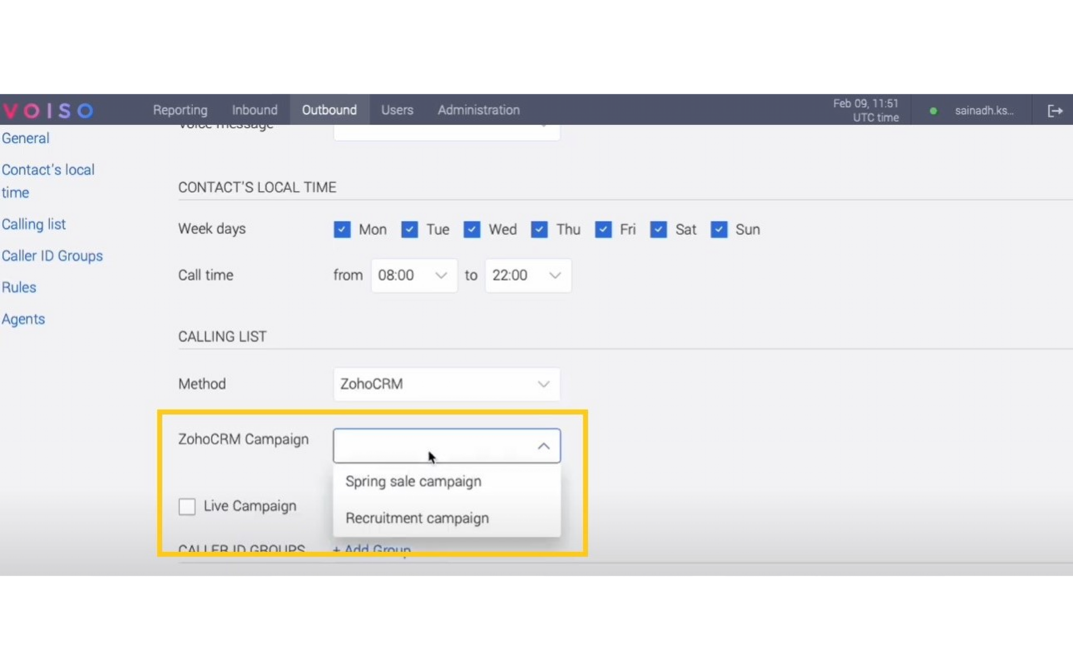Click the Week days label

click(x=212, y=229)
